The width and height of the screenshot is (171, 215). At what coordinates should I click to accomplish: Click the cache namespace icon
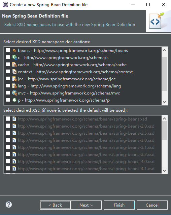14,64
